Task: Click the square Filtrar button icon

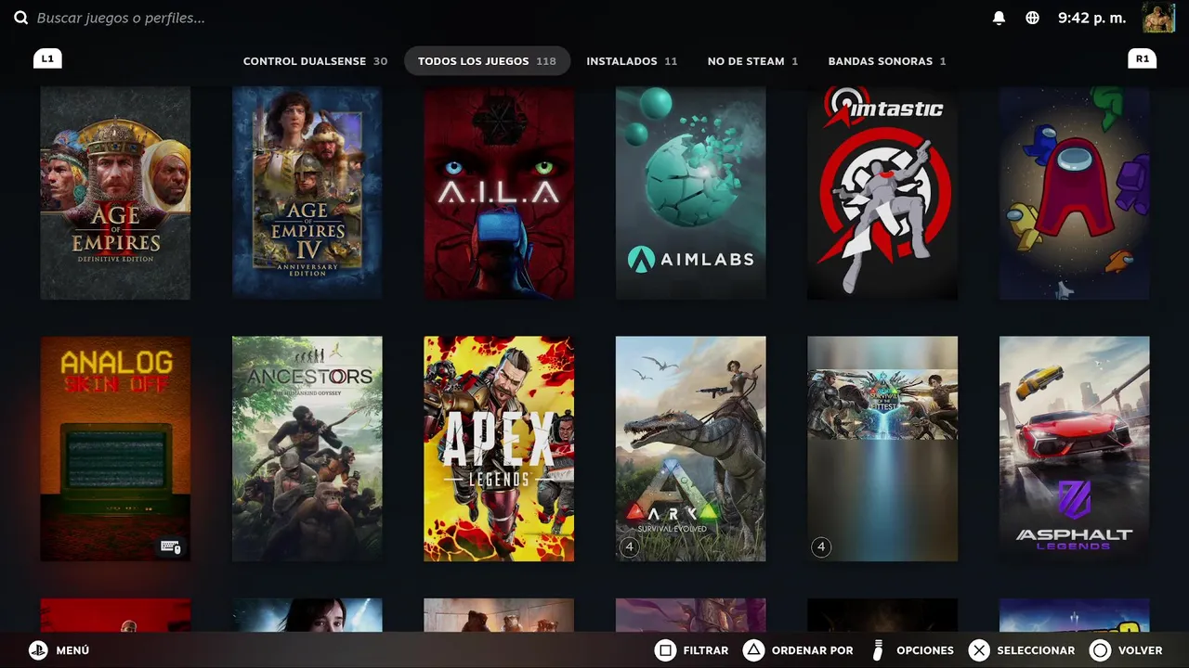Action: click(x=665, y=650)
